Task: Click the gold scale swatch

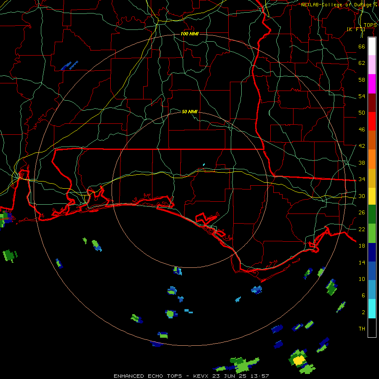Action: (x=372, y=178)
